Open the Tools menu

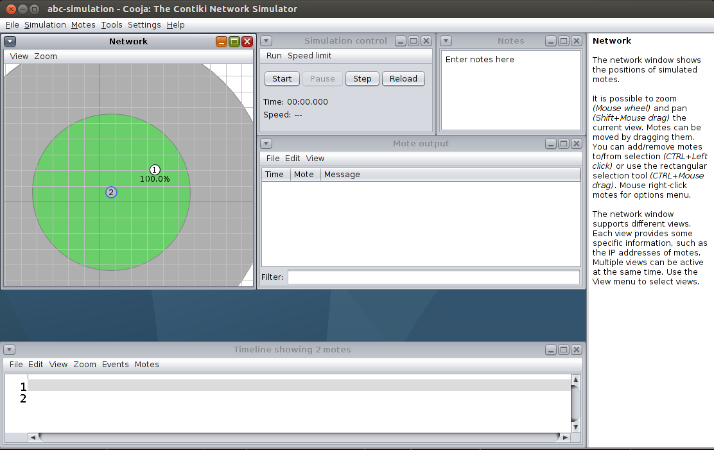pos(112,25)
